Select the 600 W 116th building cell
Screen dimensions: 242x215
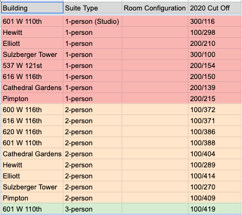32,110
